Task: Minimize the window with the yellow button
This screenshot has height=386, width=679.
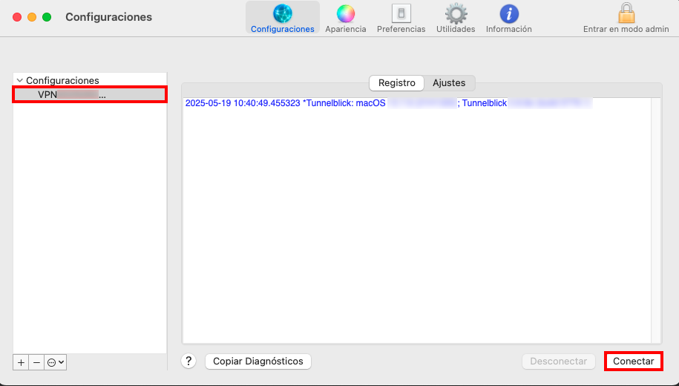Action: pyautogui.click(x=32, y=17)
